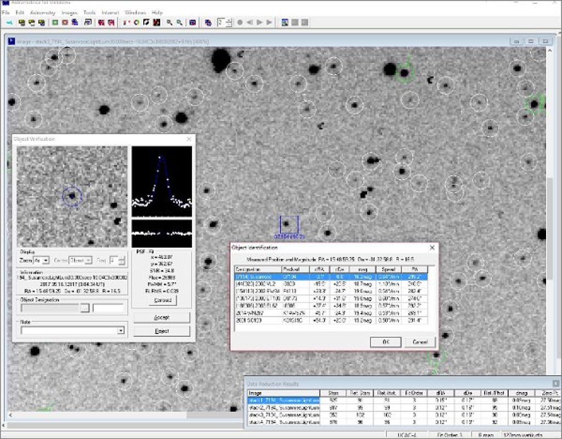Click the red square moving object icon
562x439 pixels.
click(65, 23)
